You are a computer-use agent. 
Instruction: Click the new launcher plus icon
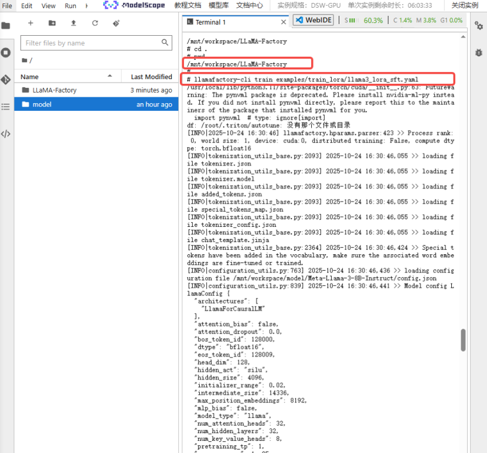(x=30, y=23)
